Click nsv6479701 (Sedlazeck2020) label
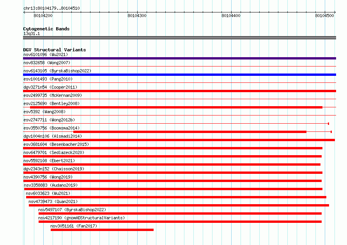Screen dimensions: 347x245 click(54, 152)
